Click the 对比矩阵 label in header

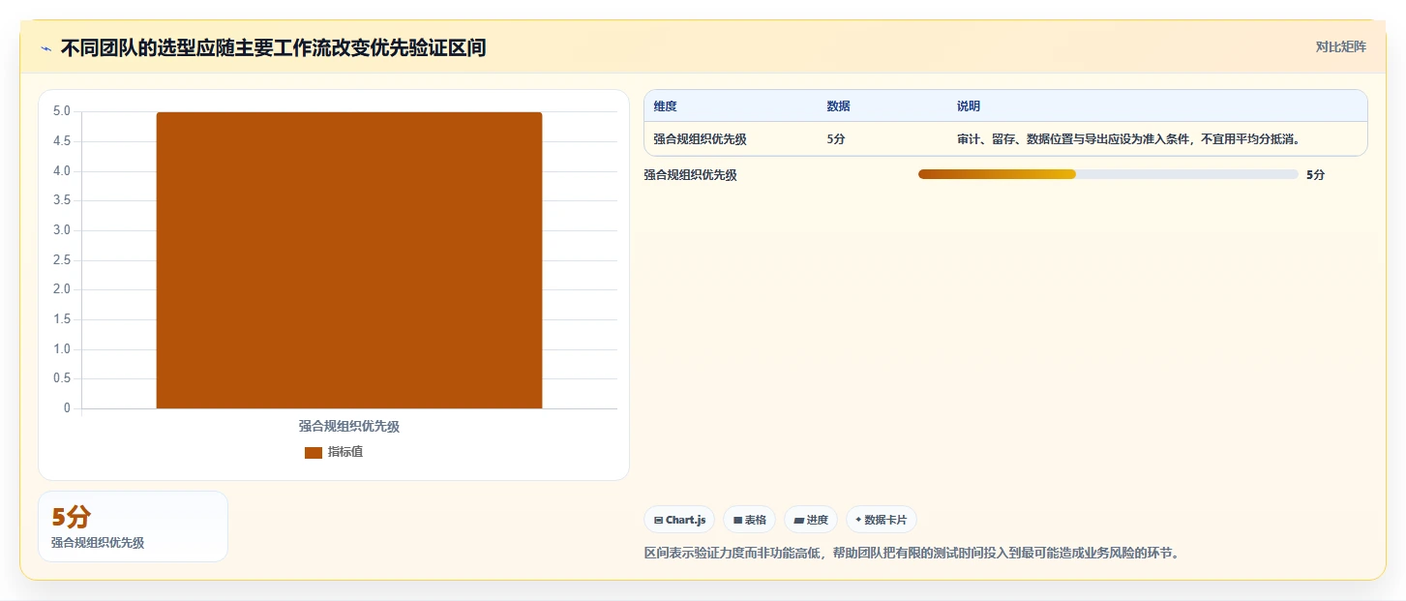pyautogui.click(x=1340, y=47)
